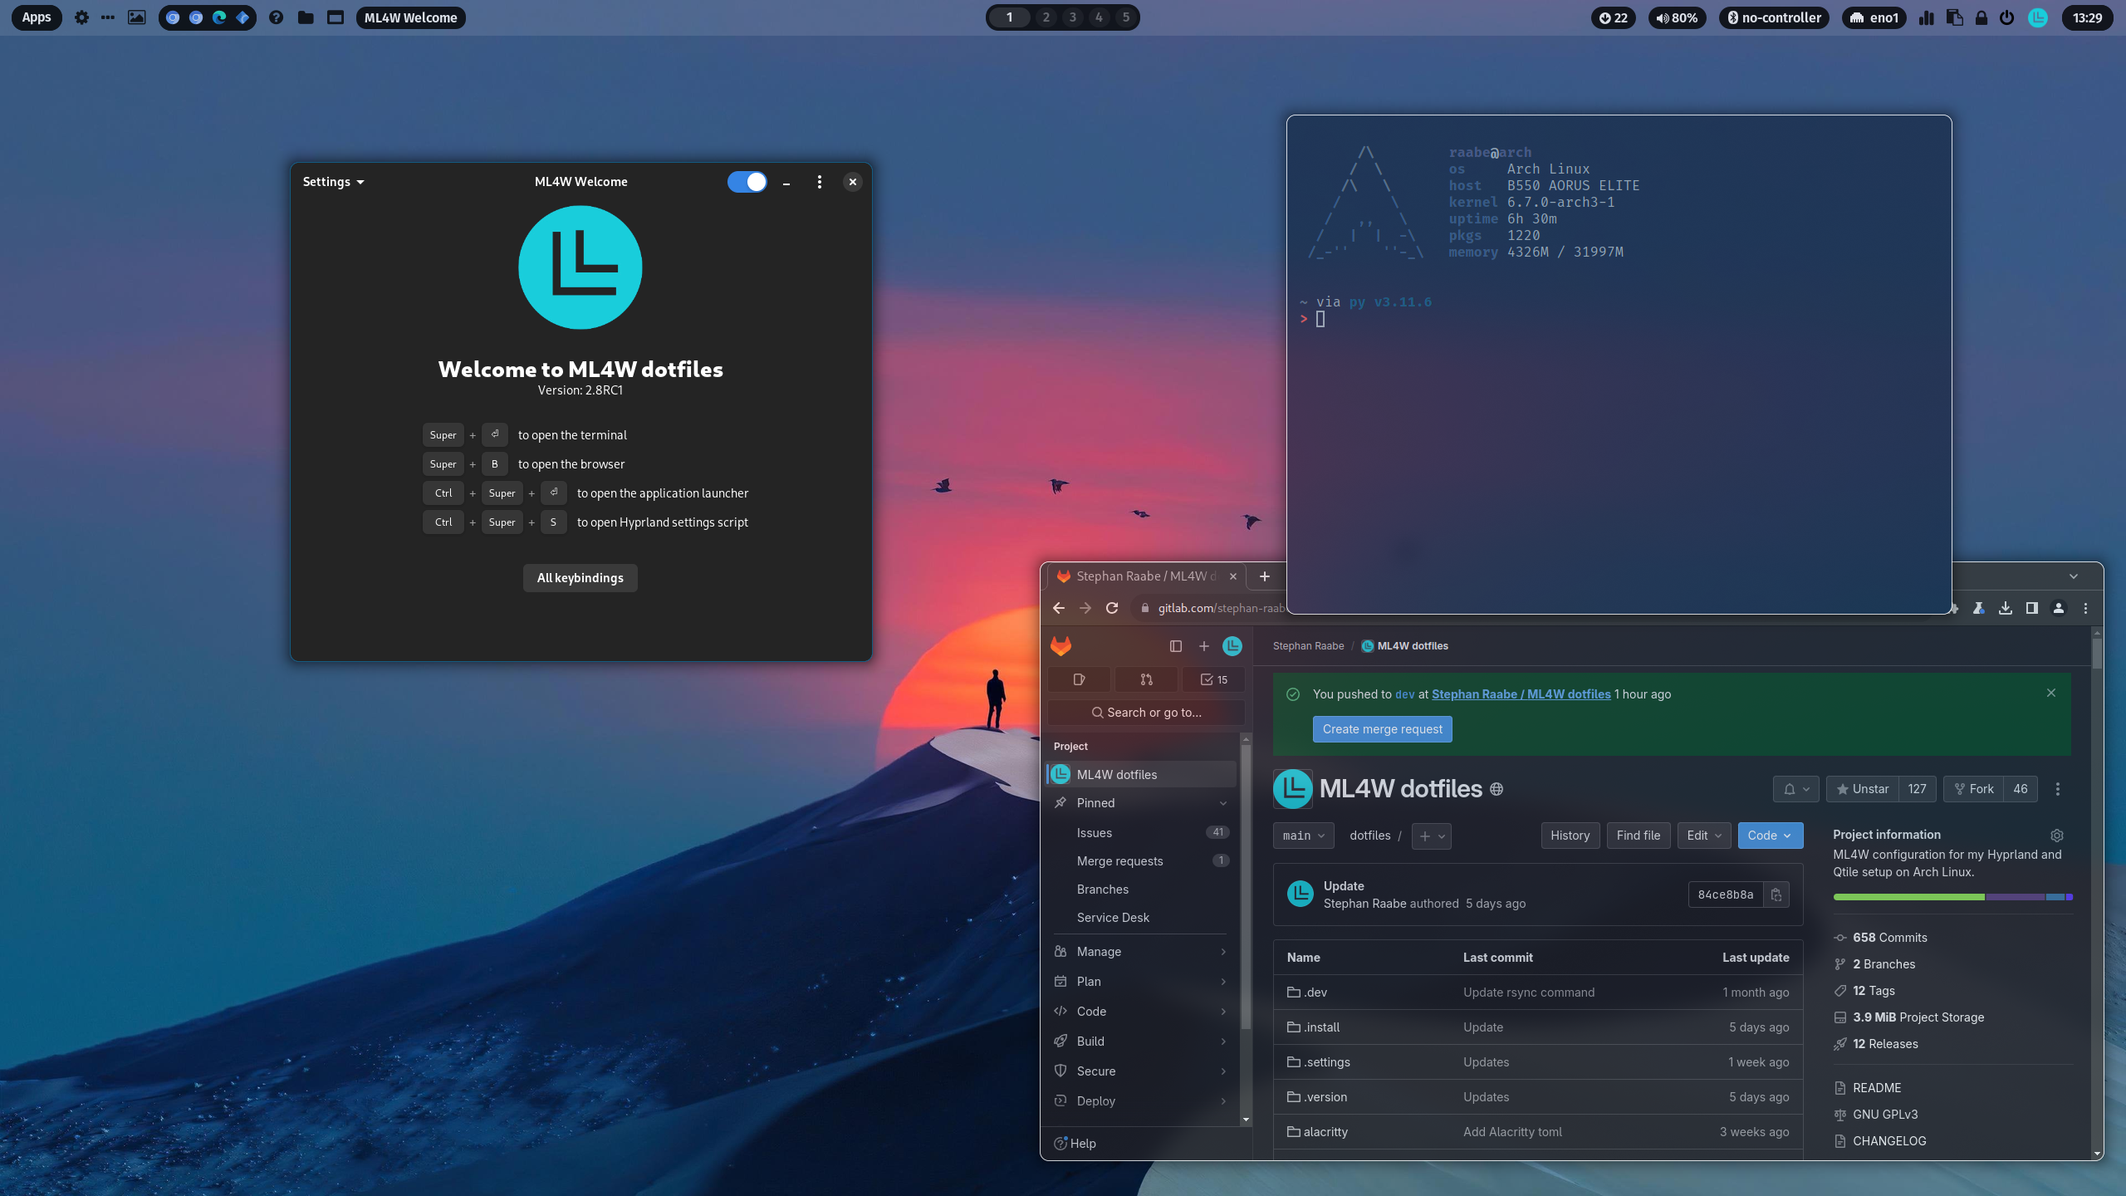
Task: Open the main branch selector dropdown
Action: (x=1303, y=836)
